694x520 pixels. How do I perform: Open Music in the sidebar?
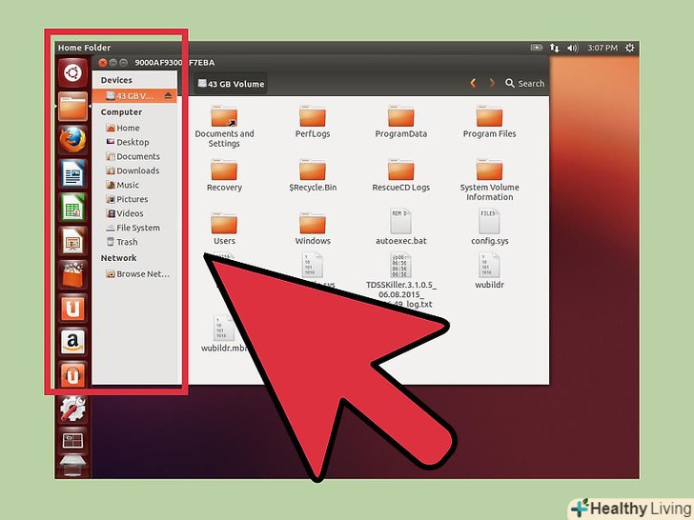click(x=123, y=185)
